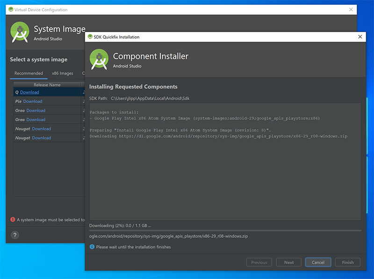Viewport: 374px width, 279px height.
Task: Click the Downloading https URL log line
Action: click(218, 136)
